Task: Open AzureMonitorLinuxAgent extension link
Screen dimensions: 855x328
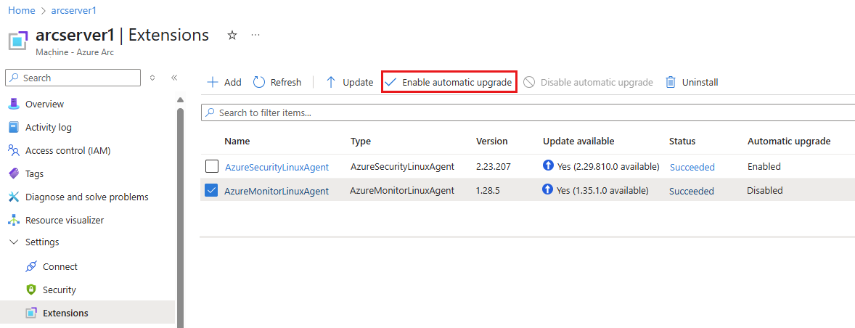Action: (277, 192)
